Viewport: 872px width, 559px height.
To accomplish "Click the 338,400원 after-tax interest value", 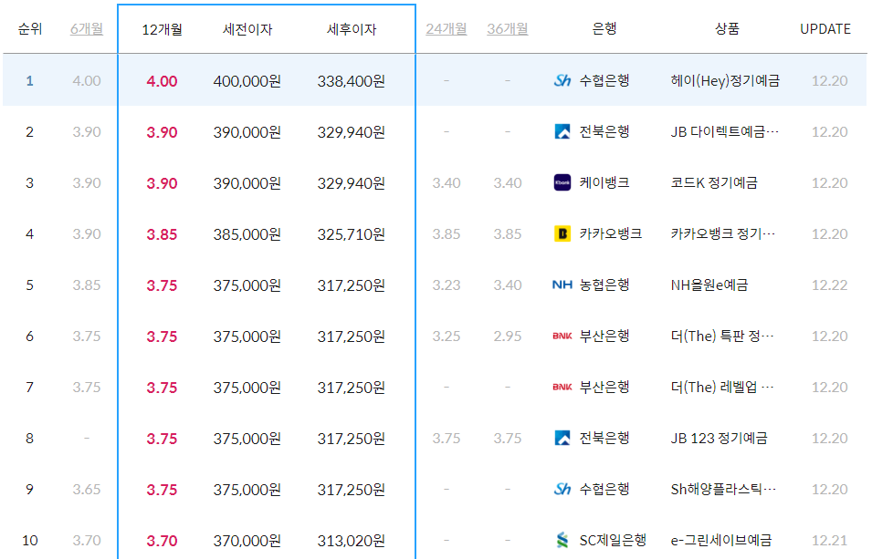I will tap(352, 81).
